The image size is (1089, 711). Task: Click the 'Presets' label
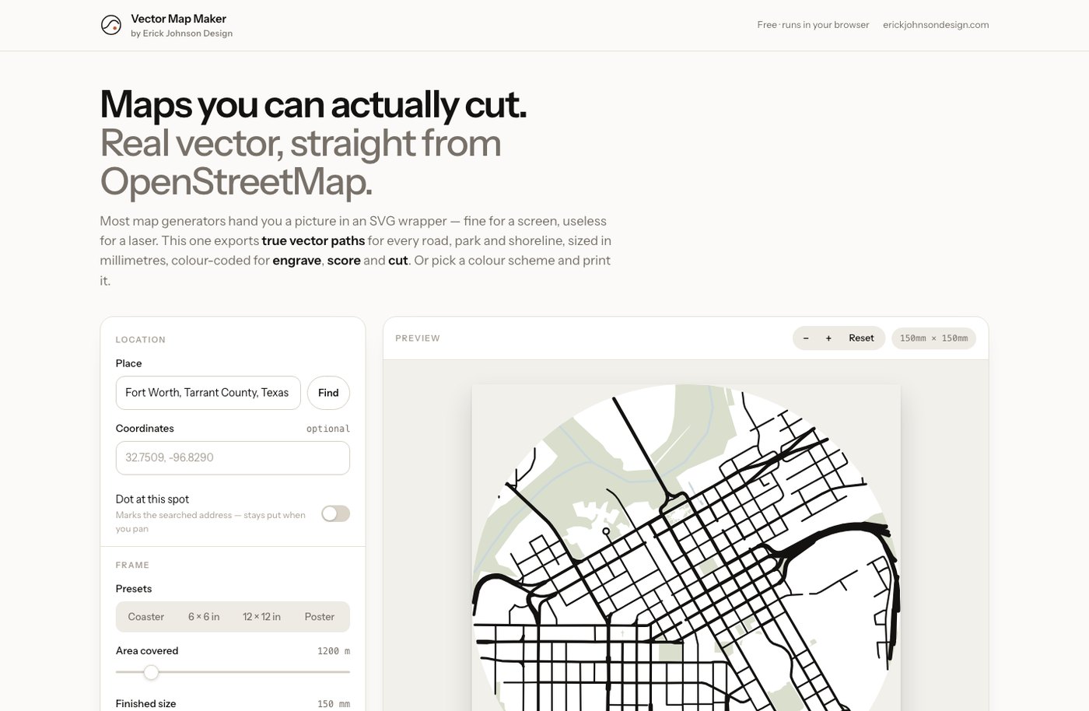(x=134, y=589)
